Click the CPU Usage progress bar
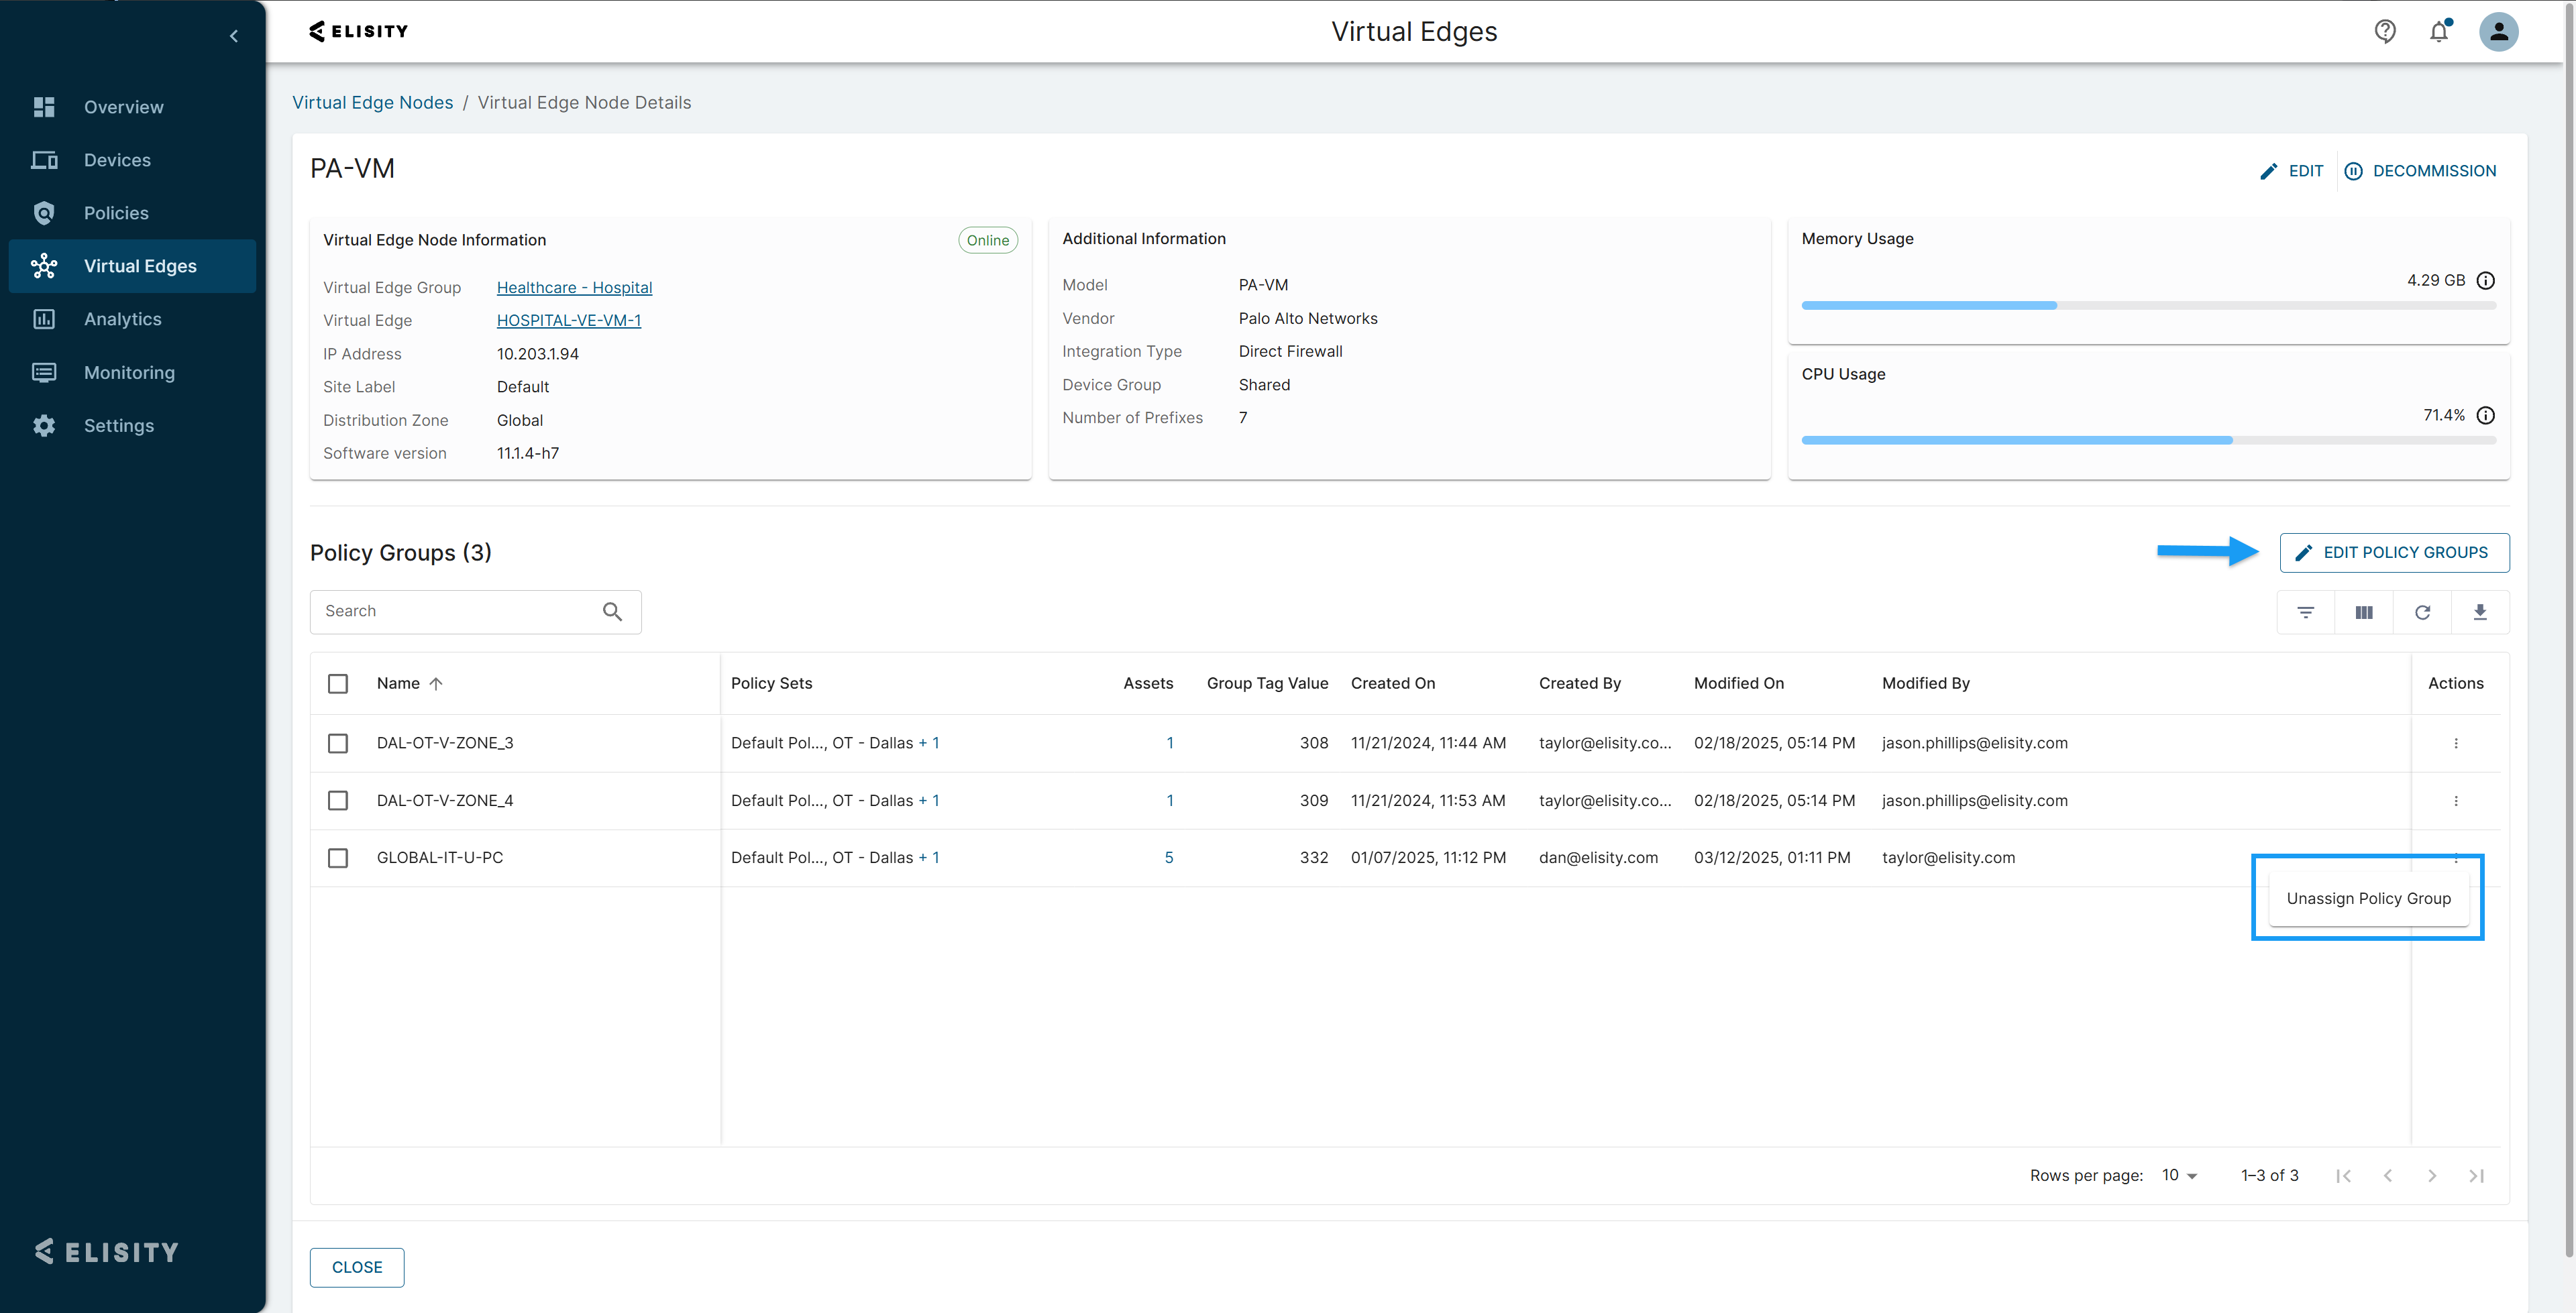 [2147, 440]
